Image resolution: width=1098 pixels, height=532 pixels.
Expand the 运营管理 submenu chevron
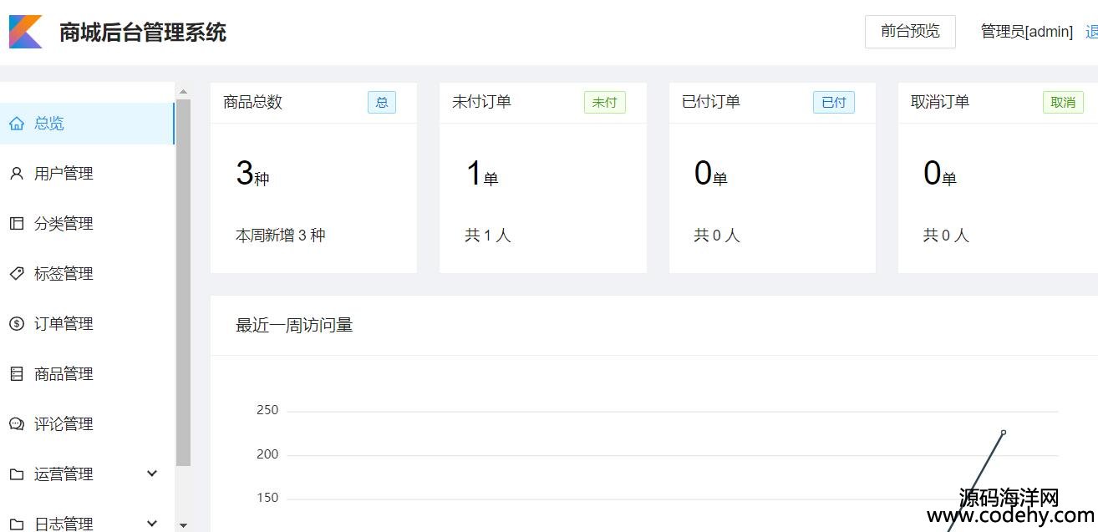coord(152,474)
